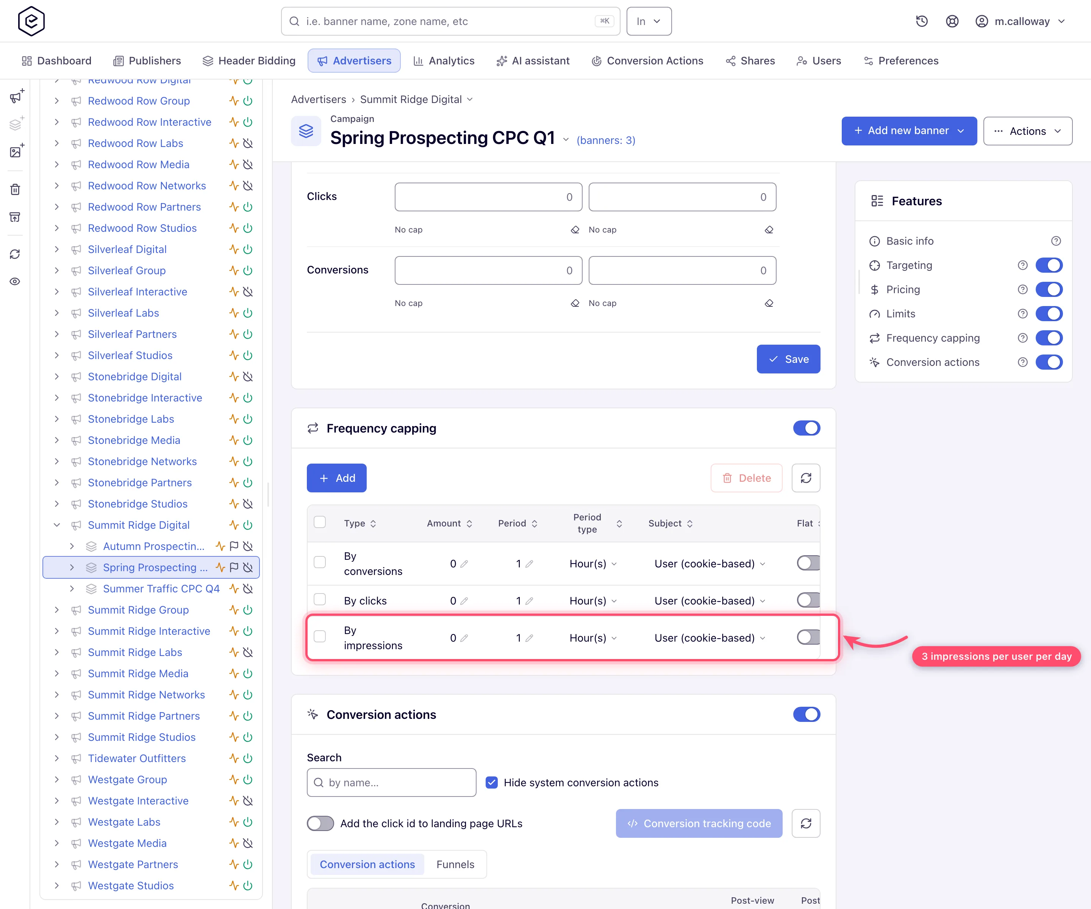Edit period for By clicks row
This screenshot has height=909, width=1091.
(x=529, y=601)
